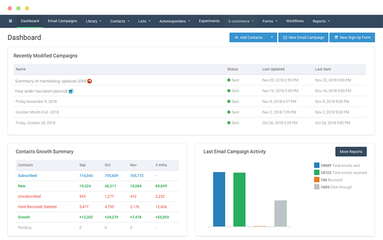Click the envelope icon on New Email Campaign
Image resolution: width=383 pixels, height=240 pixels.
(285, 37)
